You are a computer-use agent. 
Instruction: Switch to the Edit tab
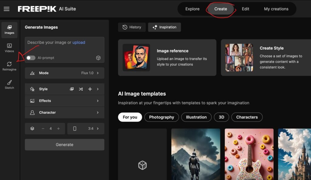point(245,9)
